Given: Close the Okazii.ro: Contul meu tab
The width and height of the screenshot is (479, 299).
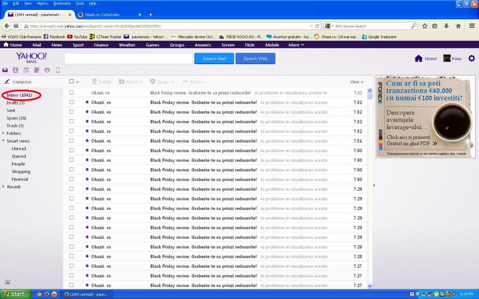Looking at the screenshot, I should (139, 15).
